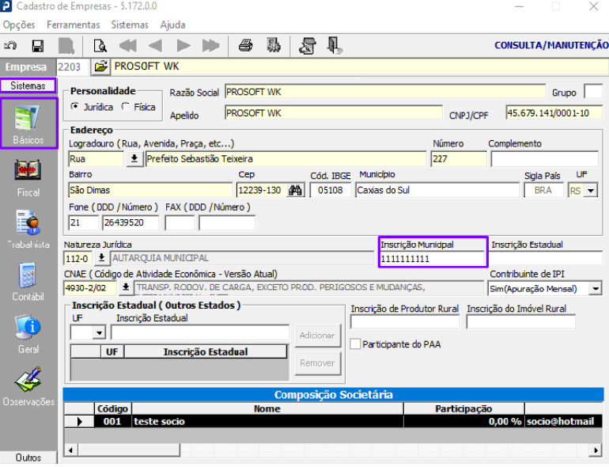Click the Inscrição Municipal input field
The image size is (609, 467).
pos(432,258)
